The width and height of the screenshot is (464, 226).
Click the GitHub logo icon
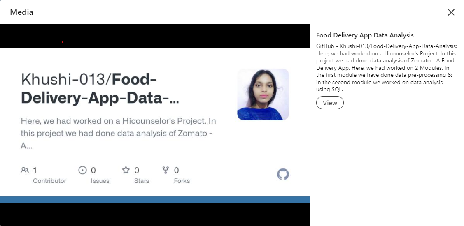point(283,174)
